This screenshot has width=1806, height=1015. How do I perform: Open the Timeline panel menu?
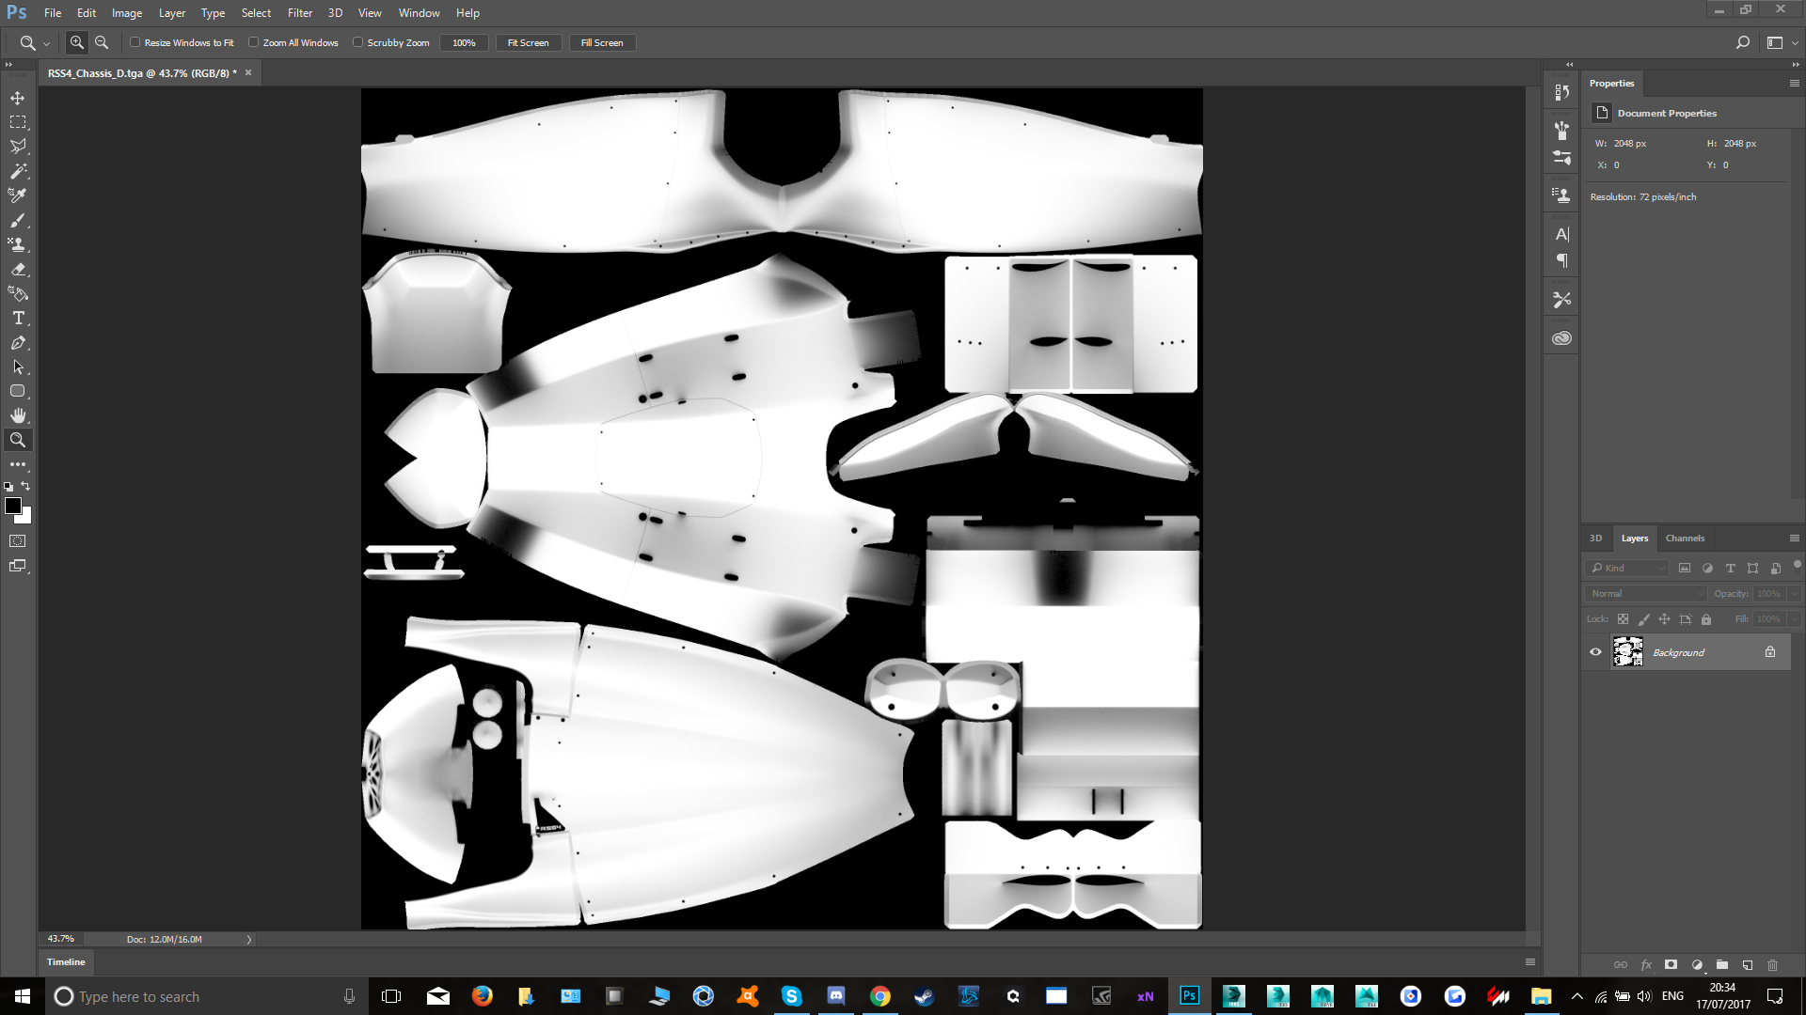click(1530, 961)
